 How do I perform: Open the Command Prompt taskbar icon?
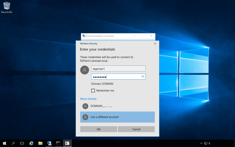coord(58,143)
